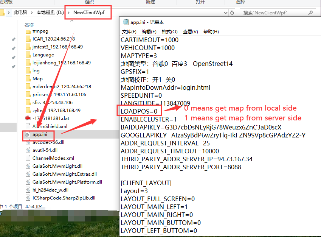
Task: Select the avcodec-56.dll file icon
Action: [x=28, y=142]
